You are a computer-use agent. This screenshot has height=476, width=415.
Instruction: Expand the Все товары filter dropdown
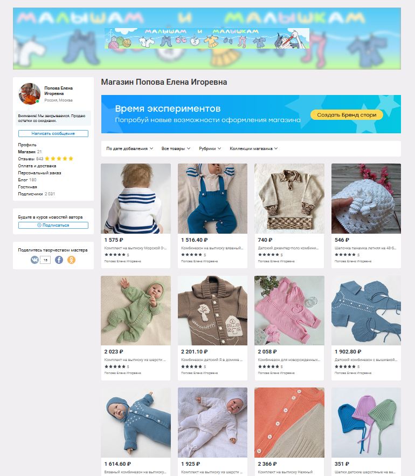click(x=176, y=148)
